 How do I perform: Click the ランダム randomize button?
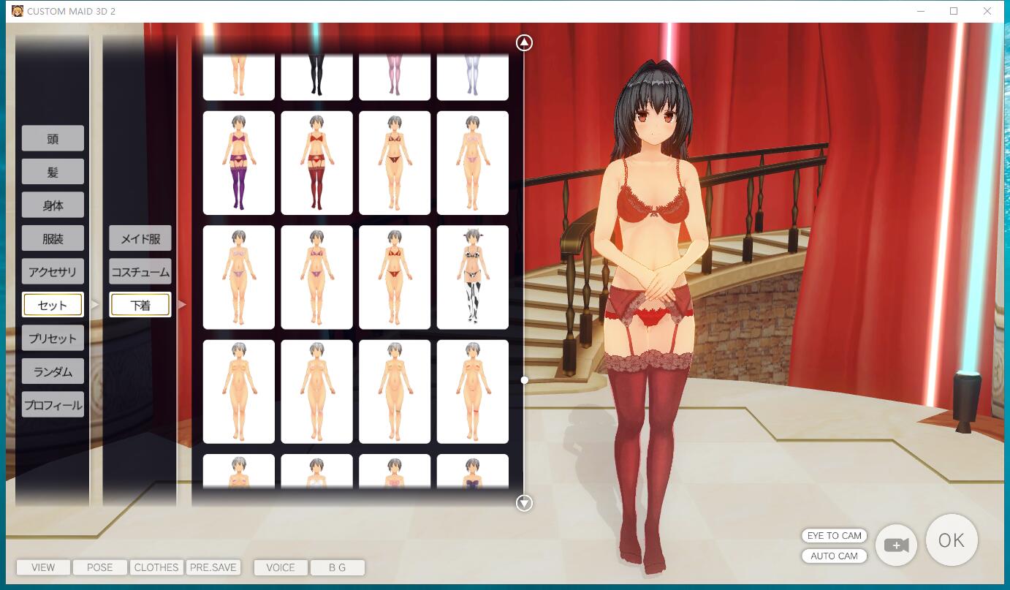click(53, 371)
